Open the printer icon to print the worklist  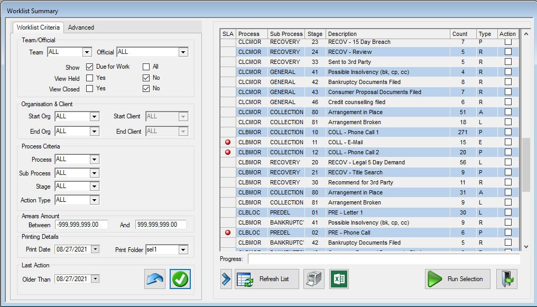(314, 279)
